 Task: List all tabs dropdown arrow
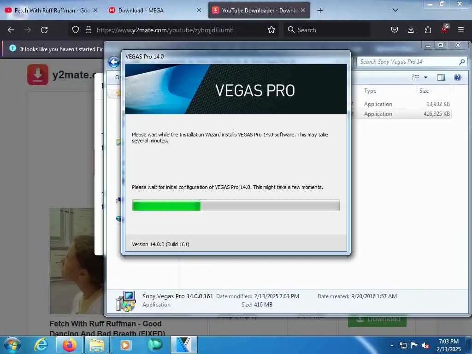395,10
